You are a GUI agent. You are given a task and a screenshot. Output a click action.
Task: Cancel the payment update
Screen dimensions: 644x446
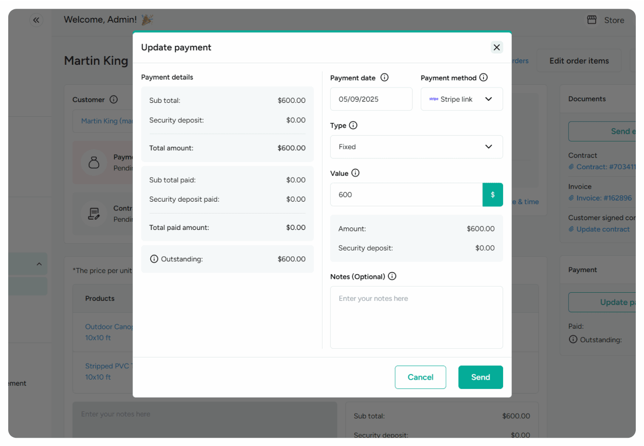[x=420, y=377]
